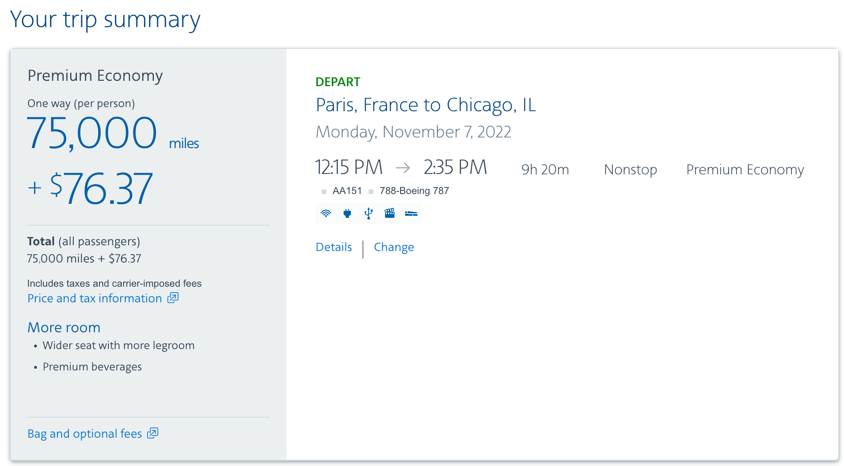Image resolution: width=844 pixels, height=466 pixels.
Task: Open the flight Details link
Action: (334, 247)
